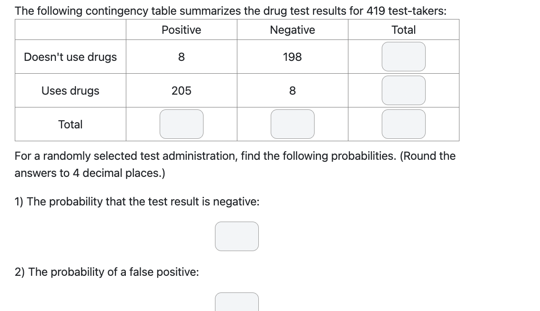Click the Total input field for Uses drugs row
Screen dimensions: 540x311
coord(403,90)
